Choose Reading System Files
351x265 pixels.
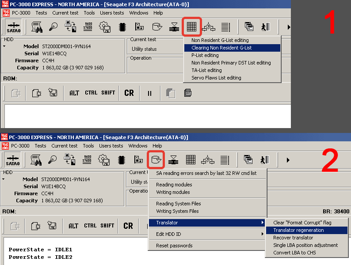[x=207, y=204]
